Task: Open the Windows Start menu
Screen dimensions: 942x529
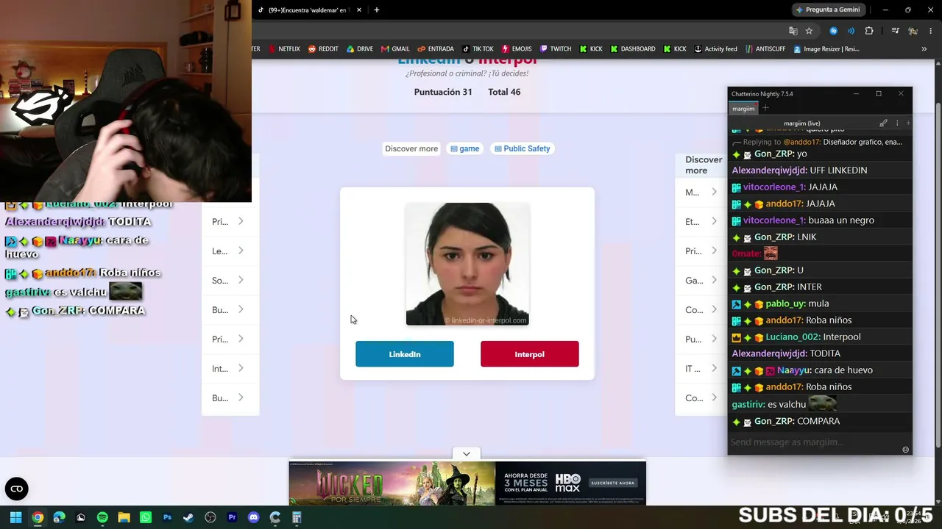Action: coord(15,517)
